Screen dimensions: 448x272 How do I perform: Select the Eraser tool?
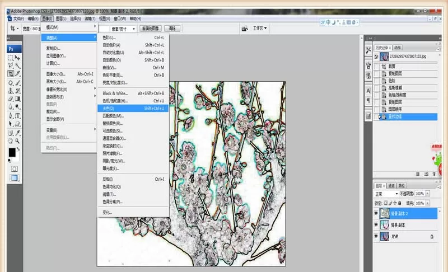pyautogui.click(x=11, y=99)
